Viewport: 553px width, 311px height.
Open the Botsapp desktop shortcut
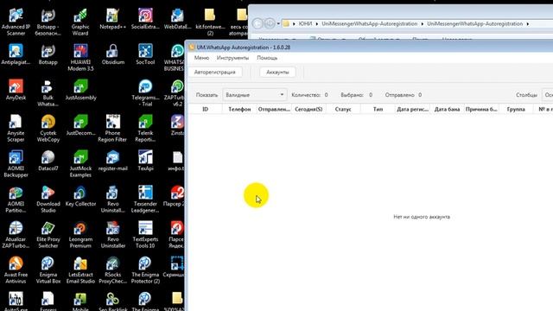[48, 54]
